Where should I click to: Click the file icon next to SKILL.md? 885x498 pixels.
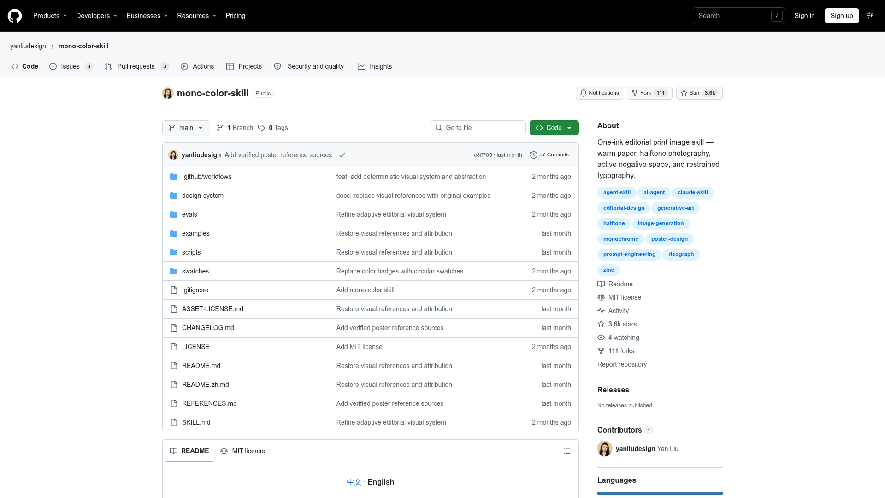point(174,422)
